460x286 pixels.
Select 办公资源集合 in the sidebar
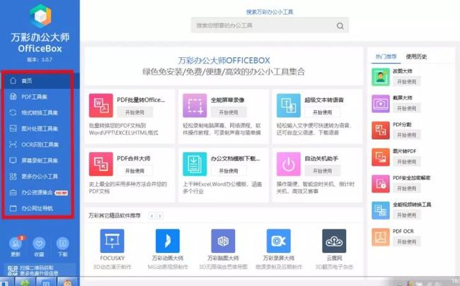point(40,192)
